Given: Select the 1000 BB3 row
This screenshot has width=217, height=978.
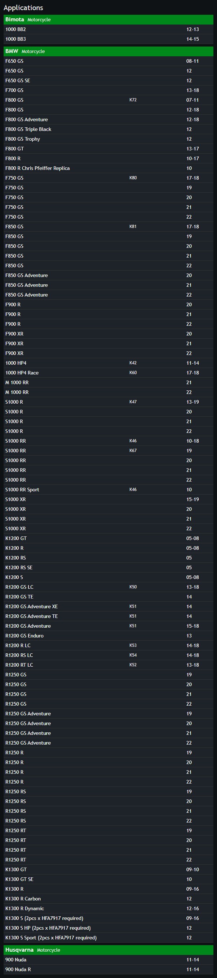Looking at the screenshot, I should pos(108,39).
